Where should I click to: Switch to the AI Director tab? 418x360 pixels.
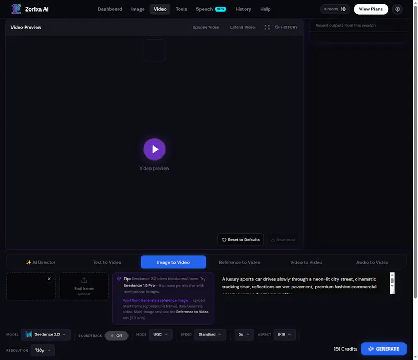(x=41, y=262)
